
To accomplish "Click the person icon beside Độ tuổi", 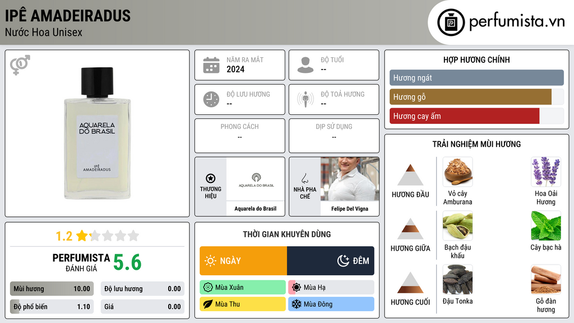I will click(x=305, y=65).
